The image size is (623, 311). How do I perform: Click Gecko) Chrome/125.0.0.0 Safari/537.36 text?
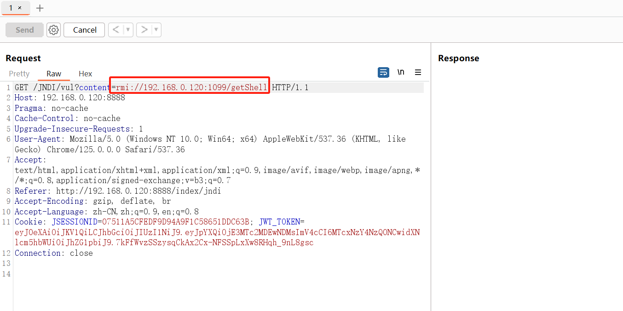[100, 150]
